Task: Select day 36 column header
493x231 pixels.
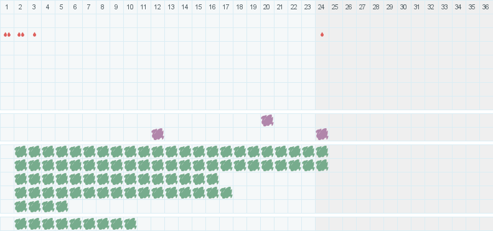Action: point(486,7)
